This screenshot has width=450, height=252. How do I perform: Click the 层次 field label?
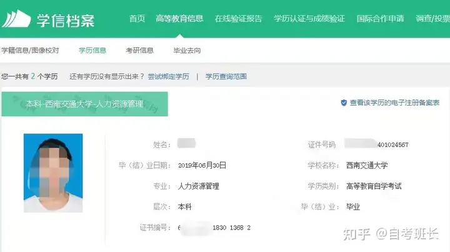coord(162,206)
